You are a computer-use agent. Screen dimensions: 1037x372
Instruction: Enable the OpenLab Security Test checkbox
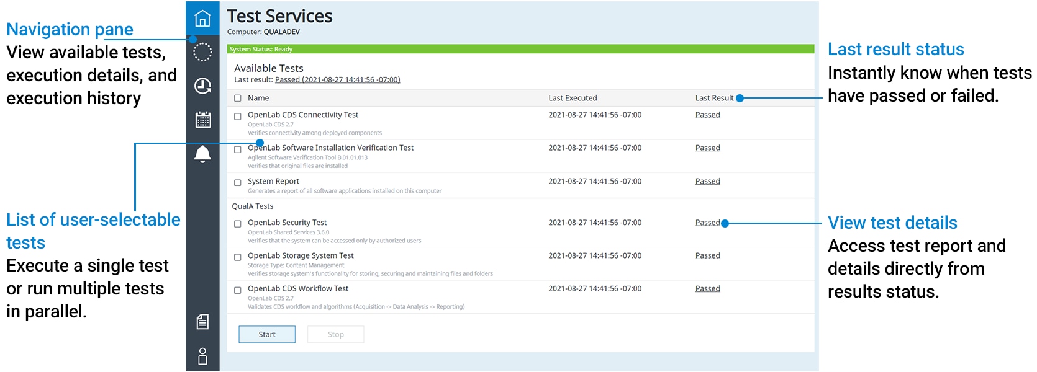pyautogui.click(x=237, y=224)
